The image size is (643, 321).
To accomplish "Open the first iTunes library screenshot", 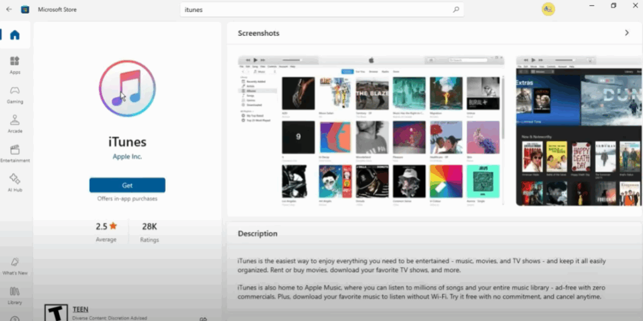I will pyautogui.click(x=370, y=130).
